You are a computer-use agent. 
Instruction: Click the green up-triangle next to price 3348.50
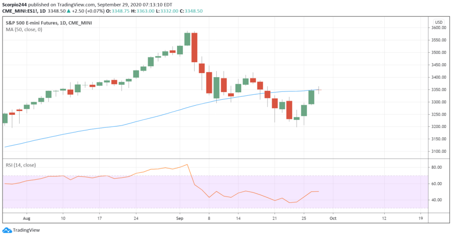tap(69, 11)
